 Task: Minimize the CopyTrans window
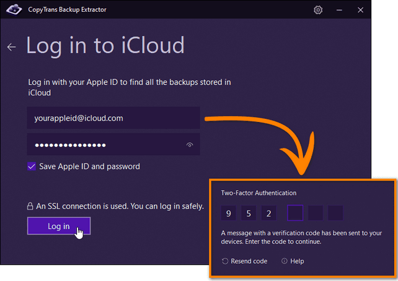click(339, 10)
